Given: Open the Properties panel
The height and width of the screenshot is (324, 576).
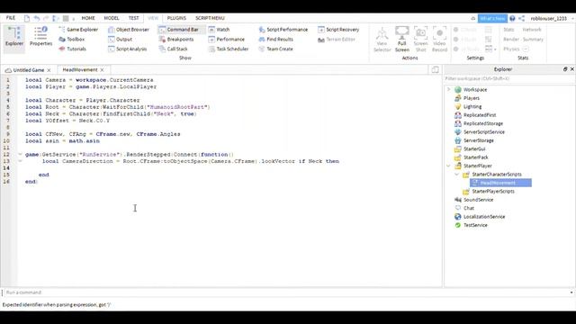Looking at the screenshot, I should pyautogui.click(x=40, y=37).
